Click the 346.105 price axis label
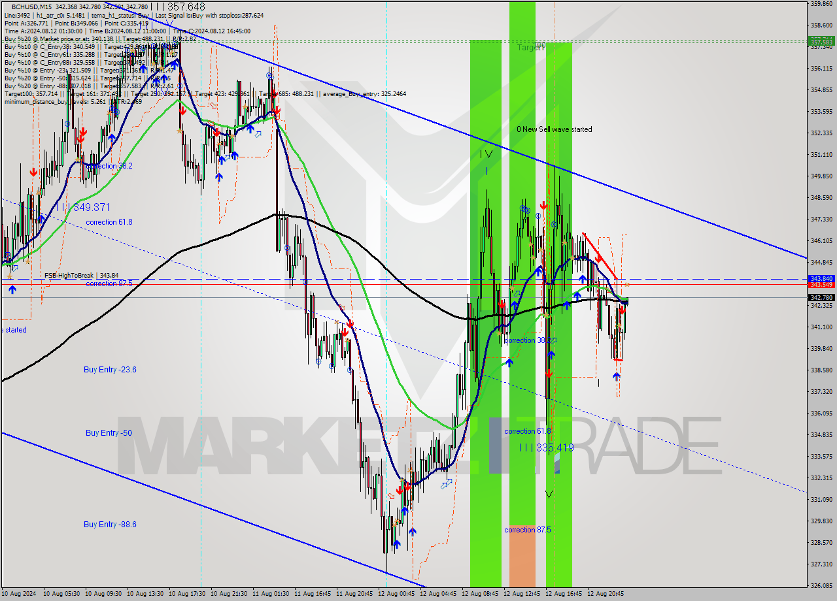837x601 pixels. coord(821,241)
